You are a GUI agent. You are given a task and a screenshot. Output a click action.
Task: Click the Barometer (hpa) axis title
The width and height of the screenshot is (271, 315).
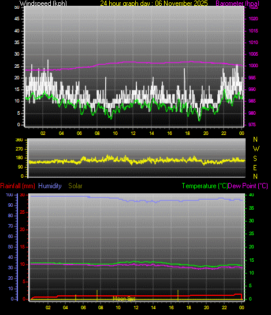237,3
